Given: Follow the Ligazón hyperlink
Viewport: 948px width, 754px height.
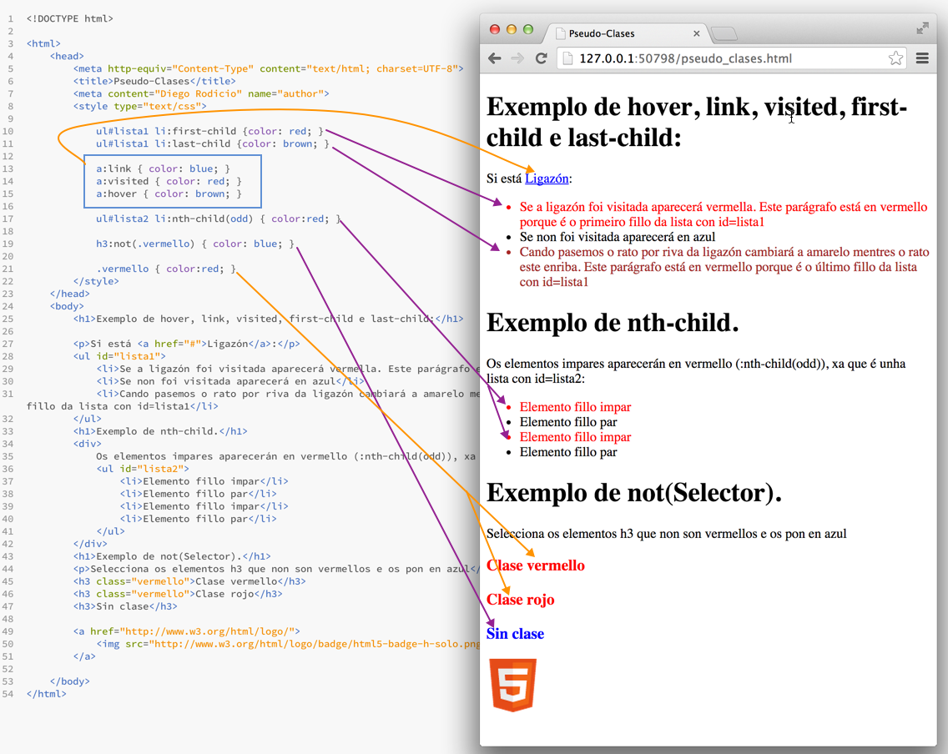Looking at the screenshot, I should [x=547, y=178].
